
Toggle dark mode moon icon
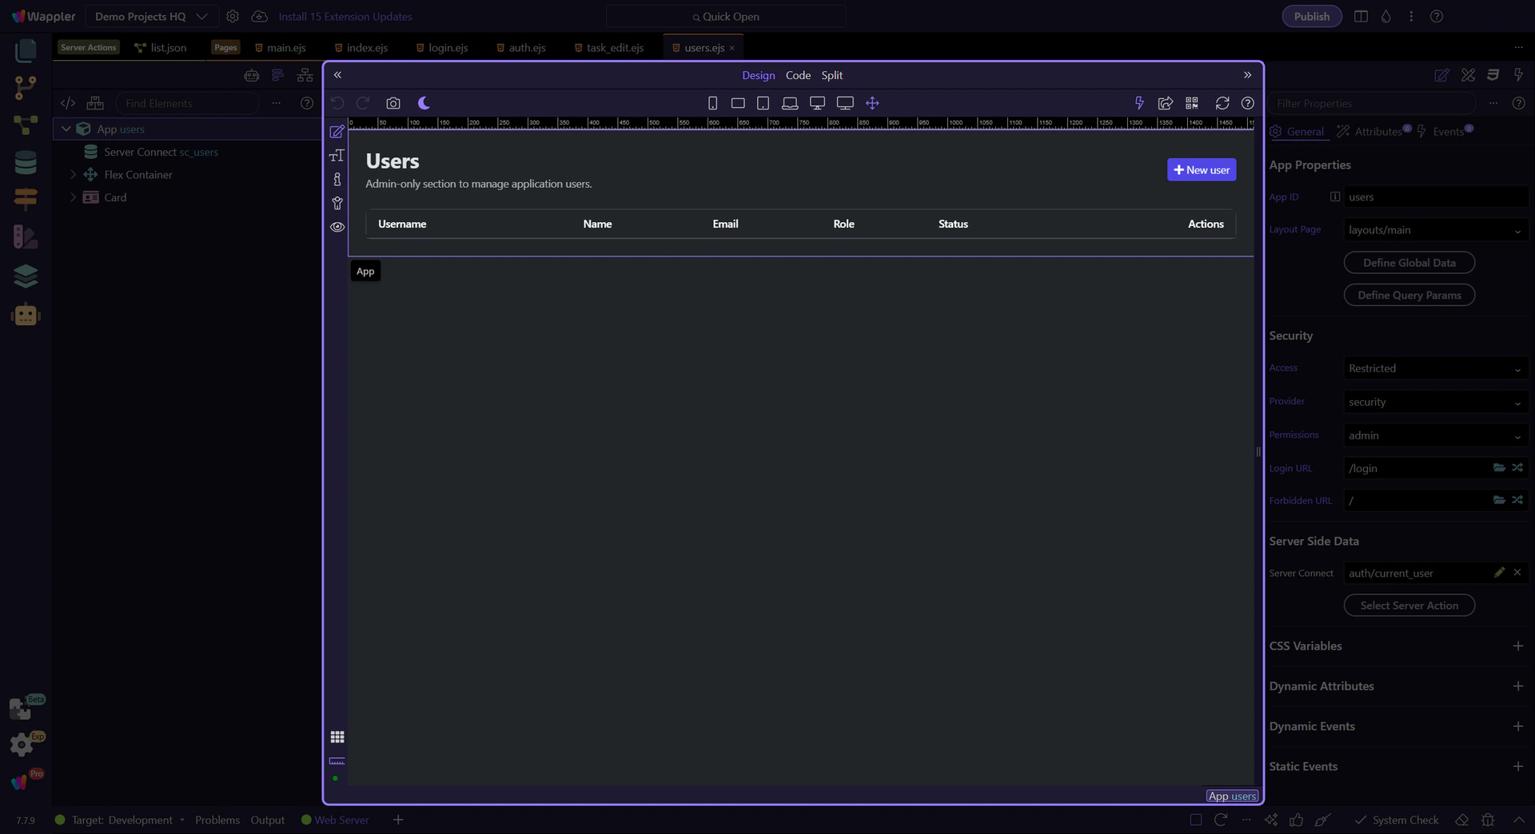424,103
